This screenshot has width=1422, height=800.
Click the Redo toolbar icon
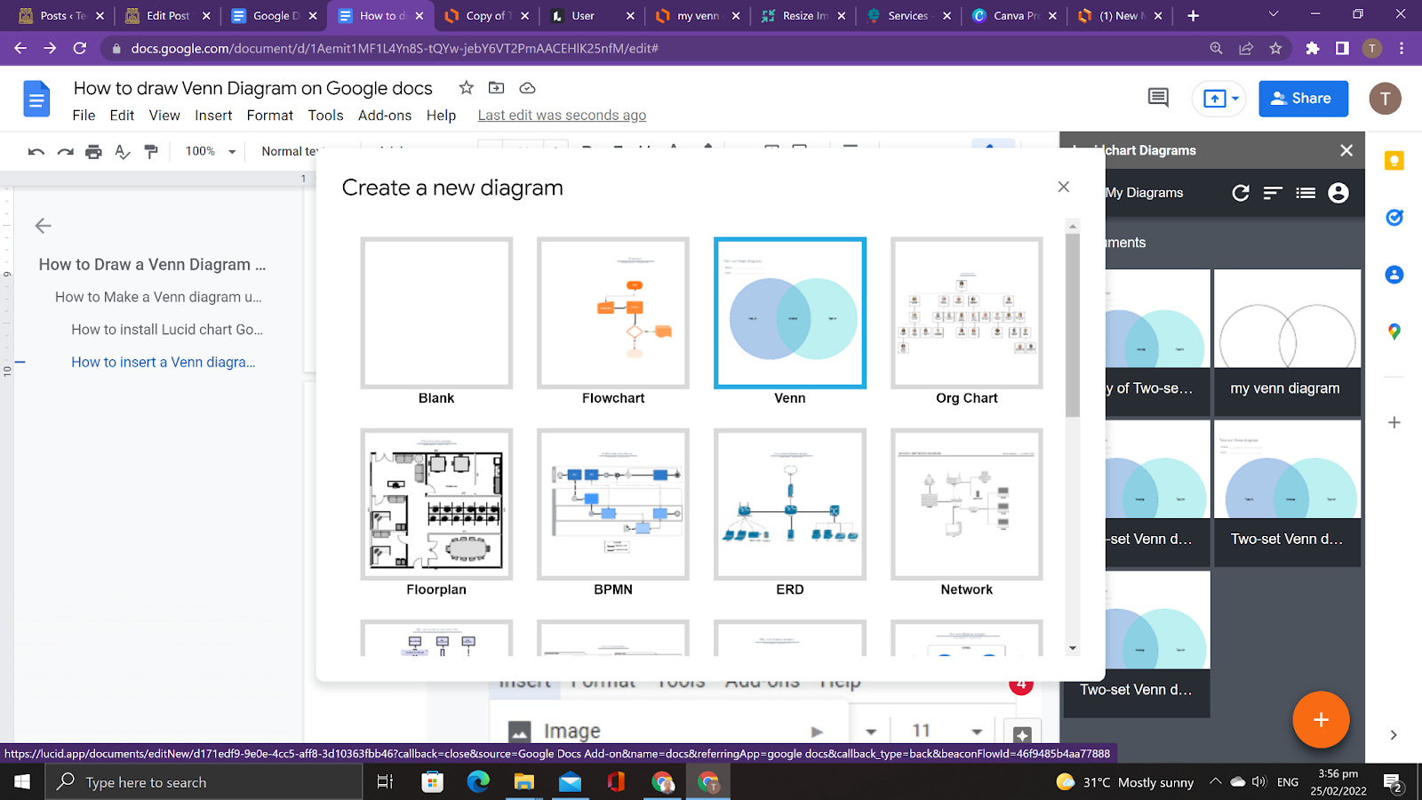click(x=65, y=151)
